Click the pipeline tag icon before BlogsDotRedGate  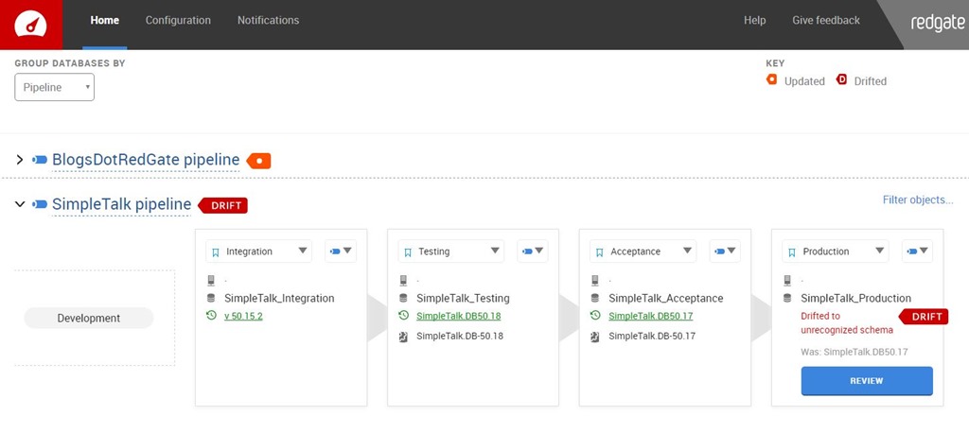pos(40,160)
